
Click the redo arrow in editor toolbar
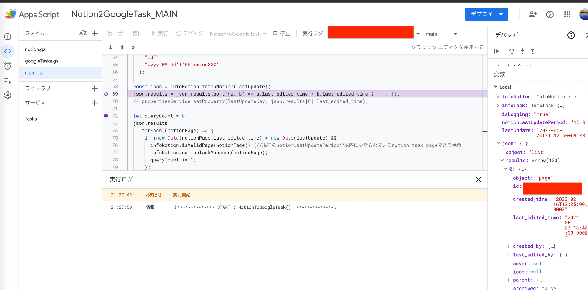[120, 34]
